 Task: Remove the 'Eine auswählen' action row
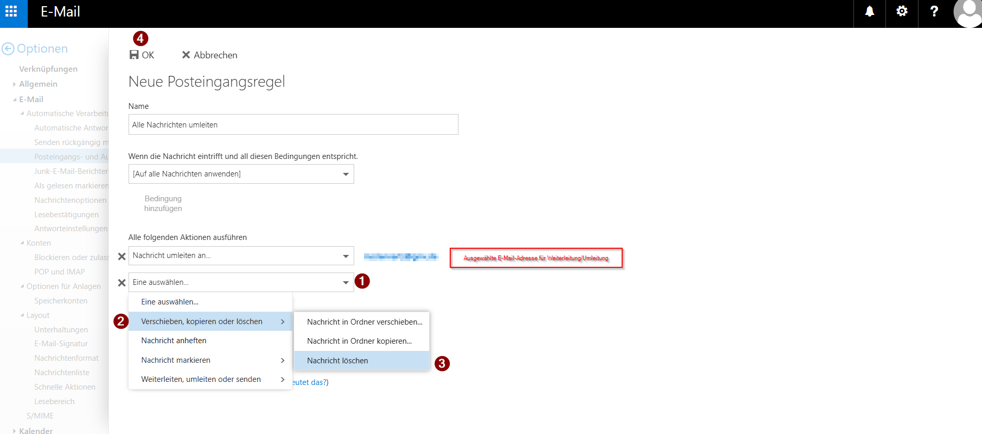122,283
